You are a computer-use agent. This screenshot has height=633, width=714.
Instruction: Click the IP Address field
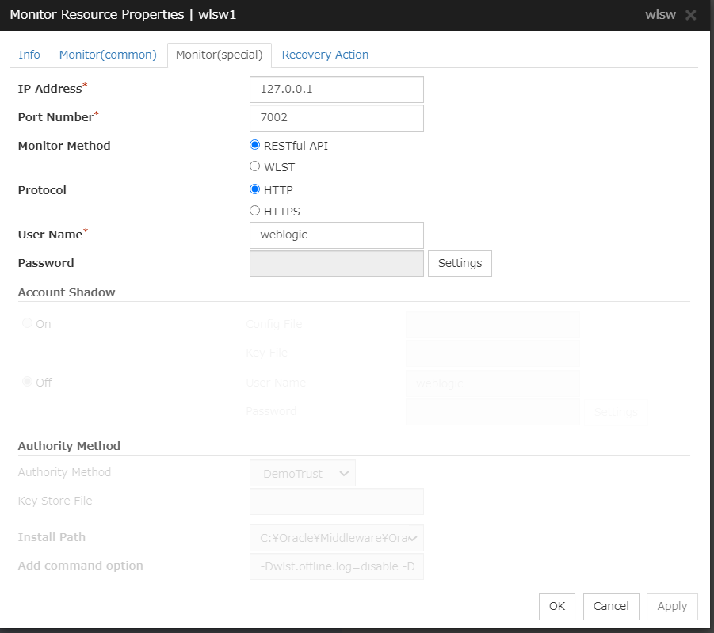[336, 90]
